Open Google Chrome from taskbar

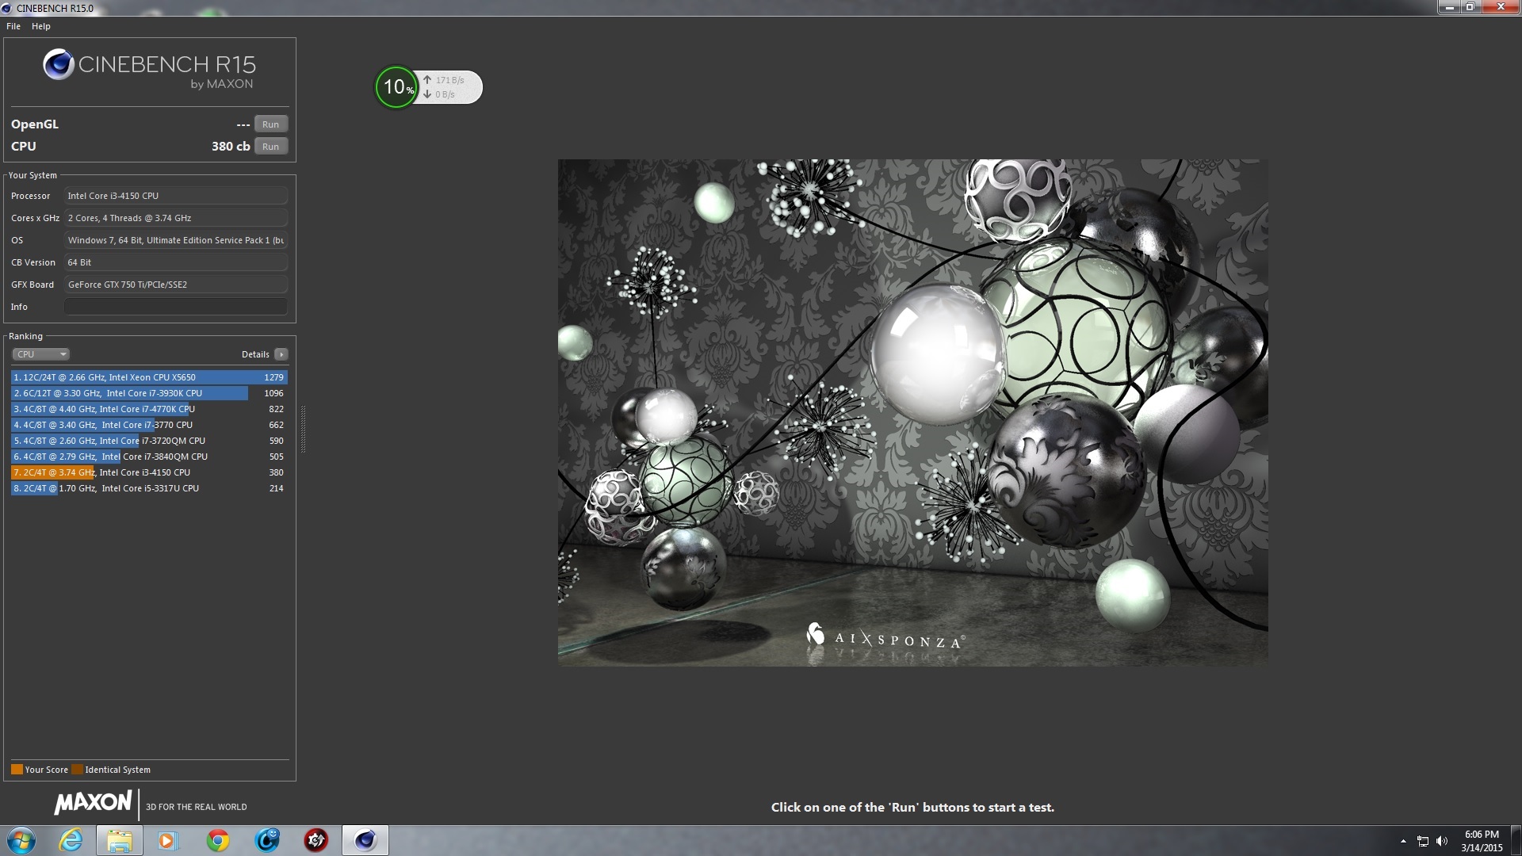tap(217, 840)
